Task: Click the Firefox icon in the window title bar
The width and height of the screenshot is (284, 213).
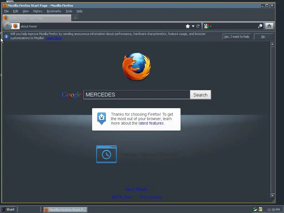Action: [x=5, y=6]
